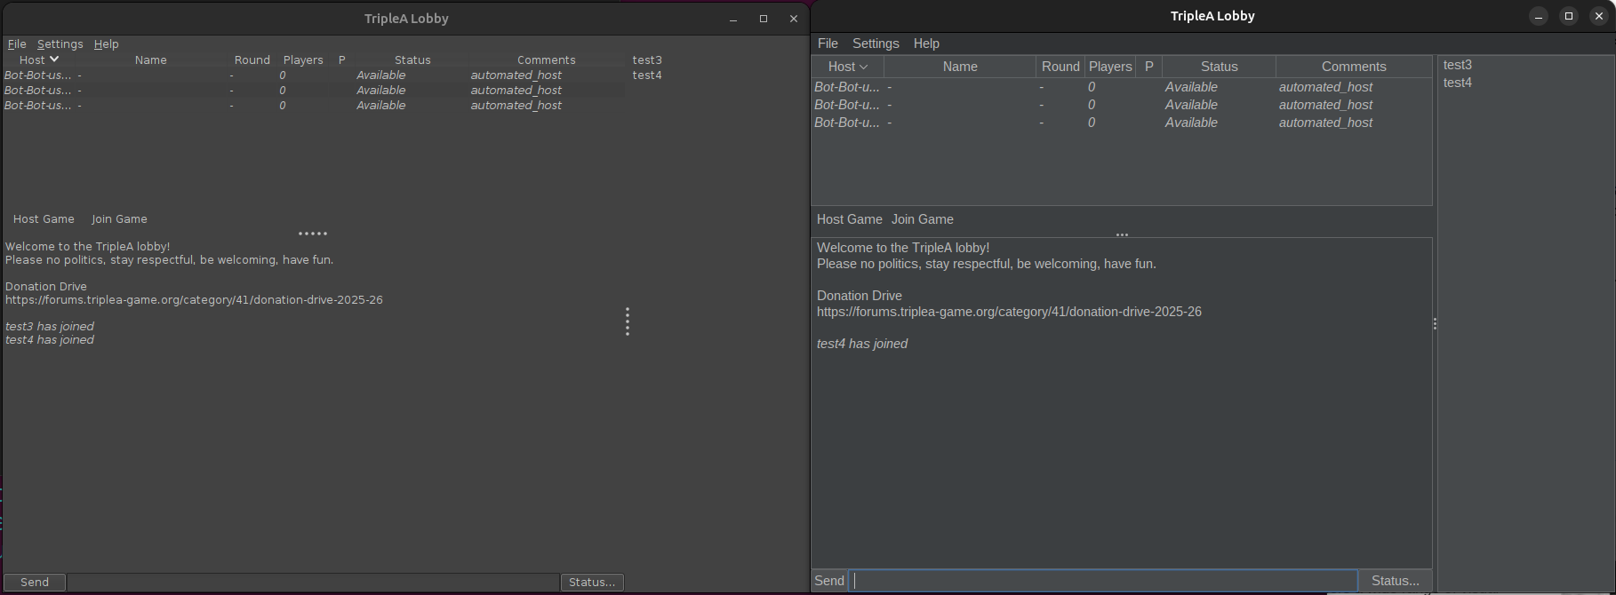The width and height of the screenshot is (1616, 595).
Task: Focus chat message field in left window
Action: point(313,582)
